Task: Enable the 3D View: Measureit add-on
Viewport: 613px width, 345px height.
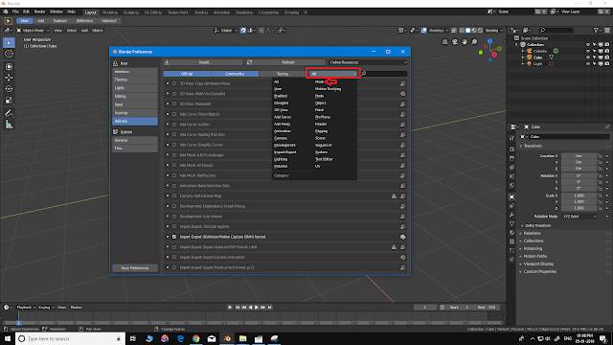Action: (174, 104)
